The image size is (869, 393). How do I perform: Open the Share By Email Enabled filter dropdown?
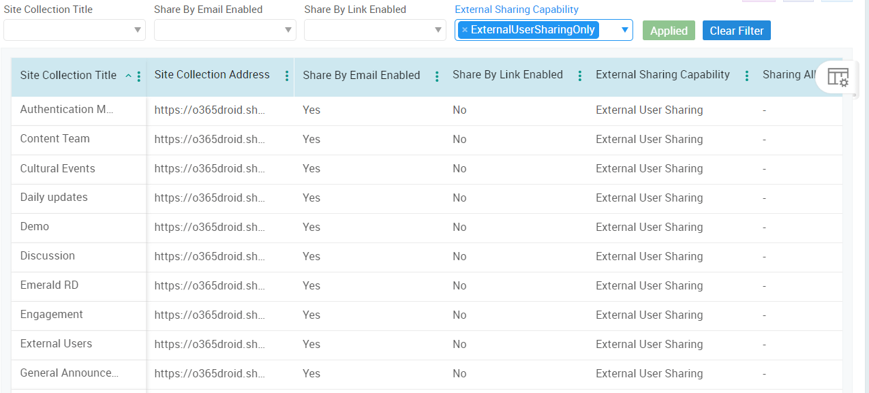point(288,29)
